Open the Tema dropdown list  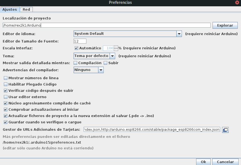(112, 56)
